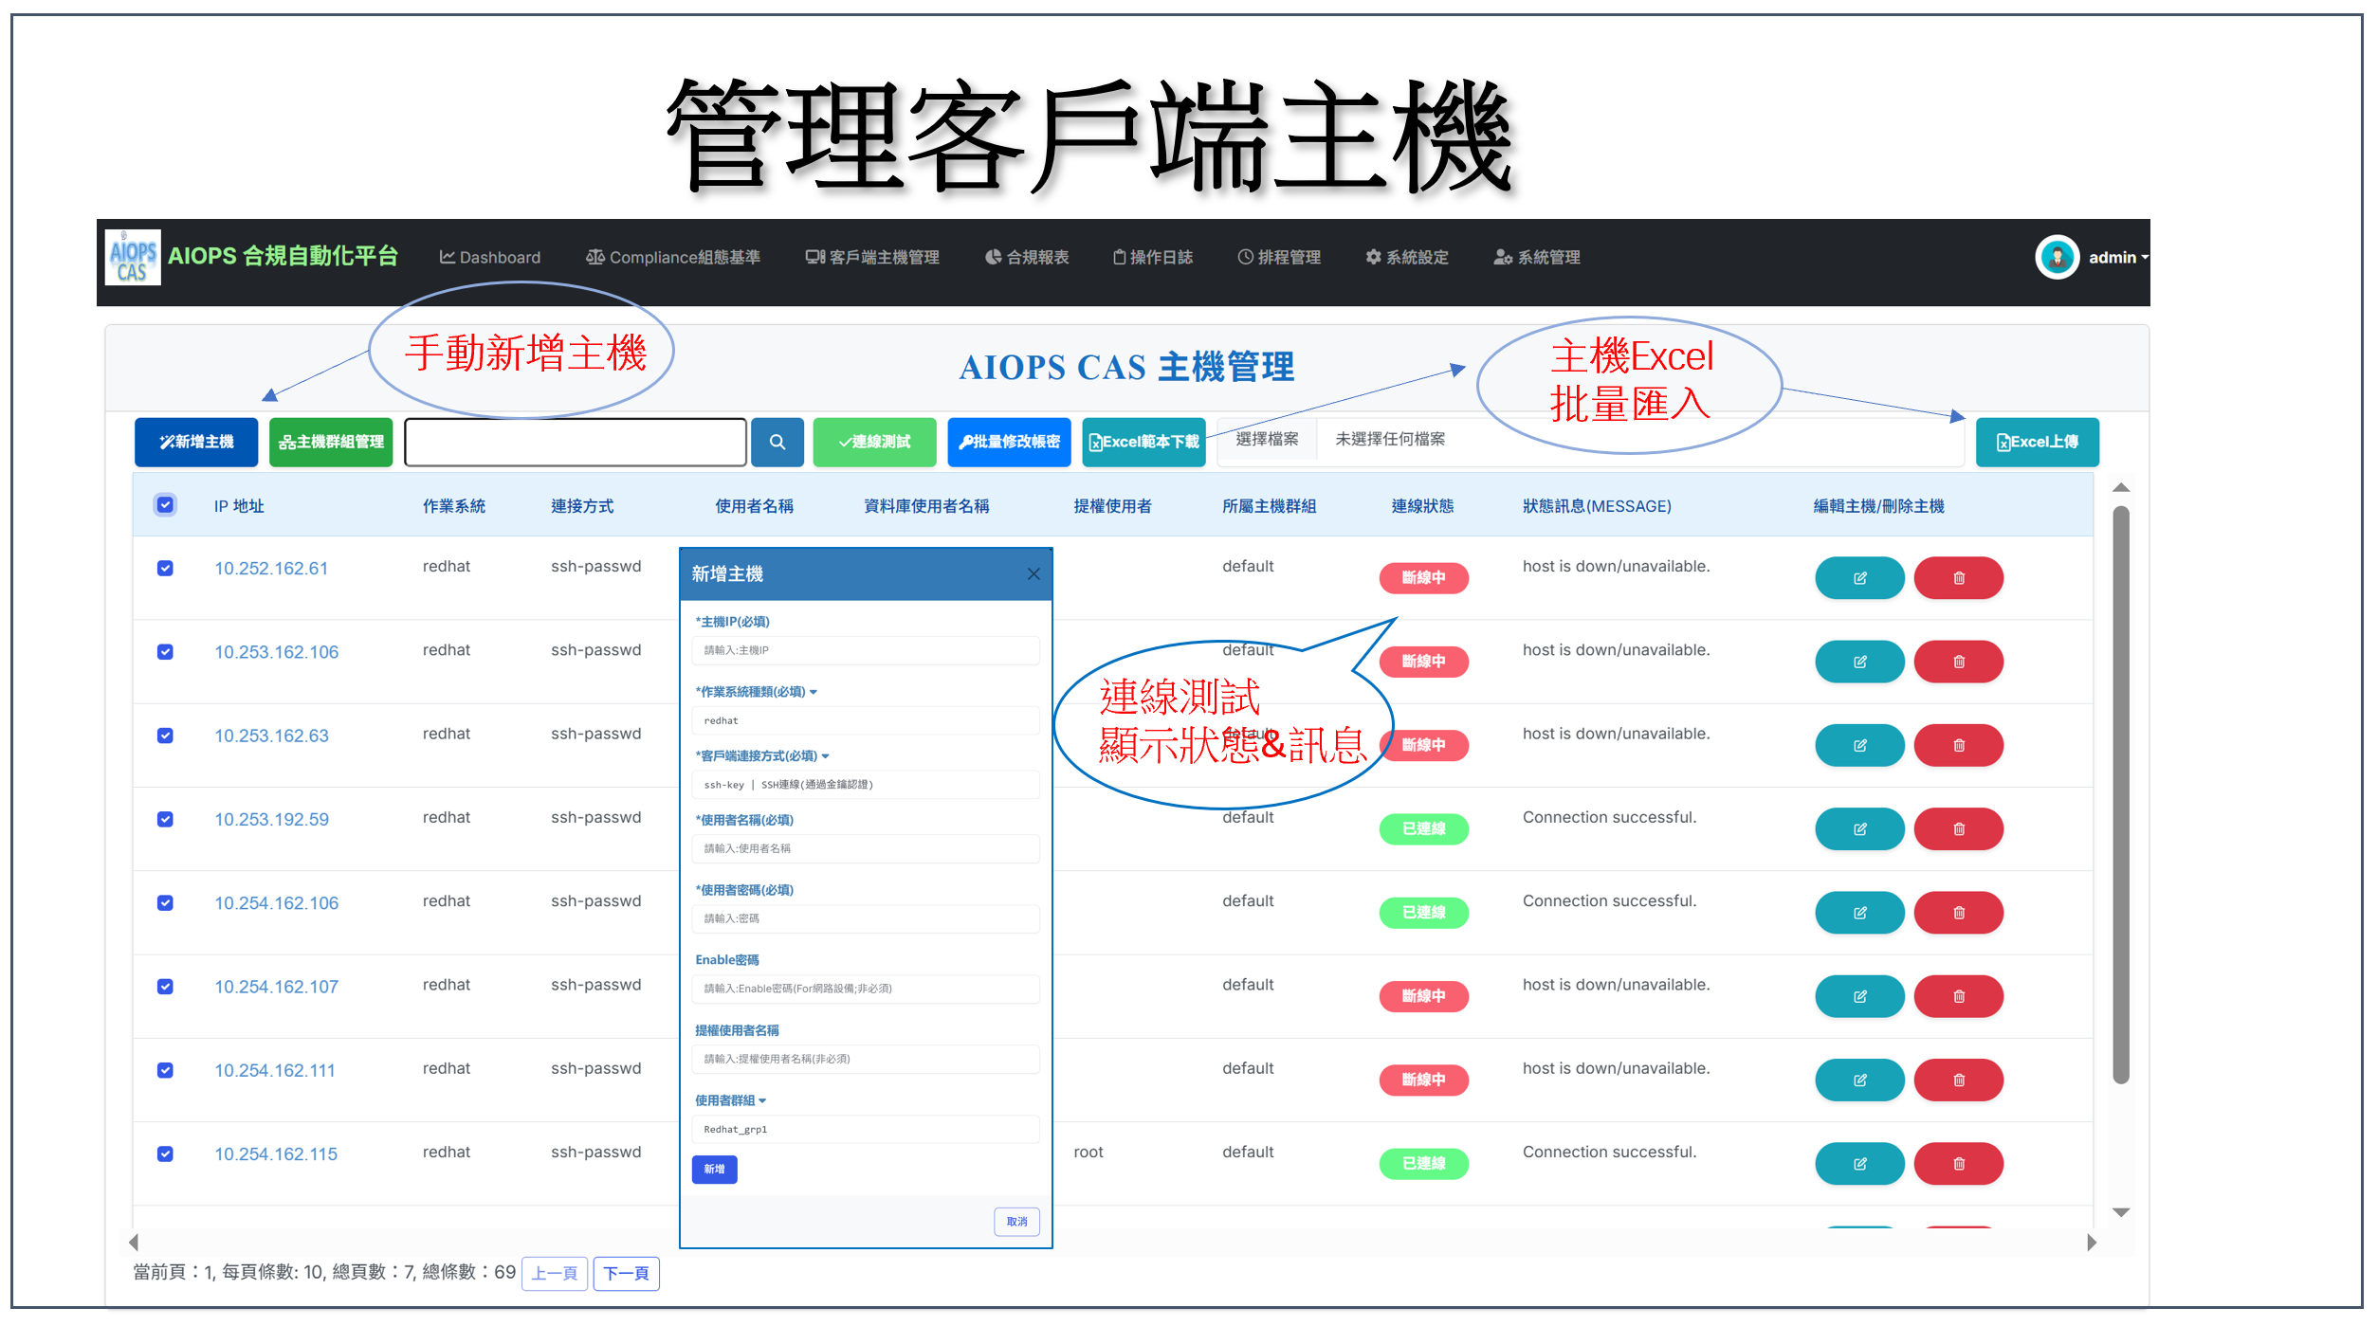This screenshot has height=1326, width=2378.
Task: Open the 排程管理 menu item
Action: pos(1278,258)
